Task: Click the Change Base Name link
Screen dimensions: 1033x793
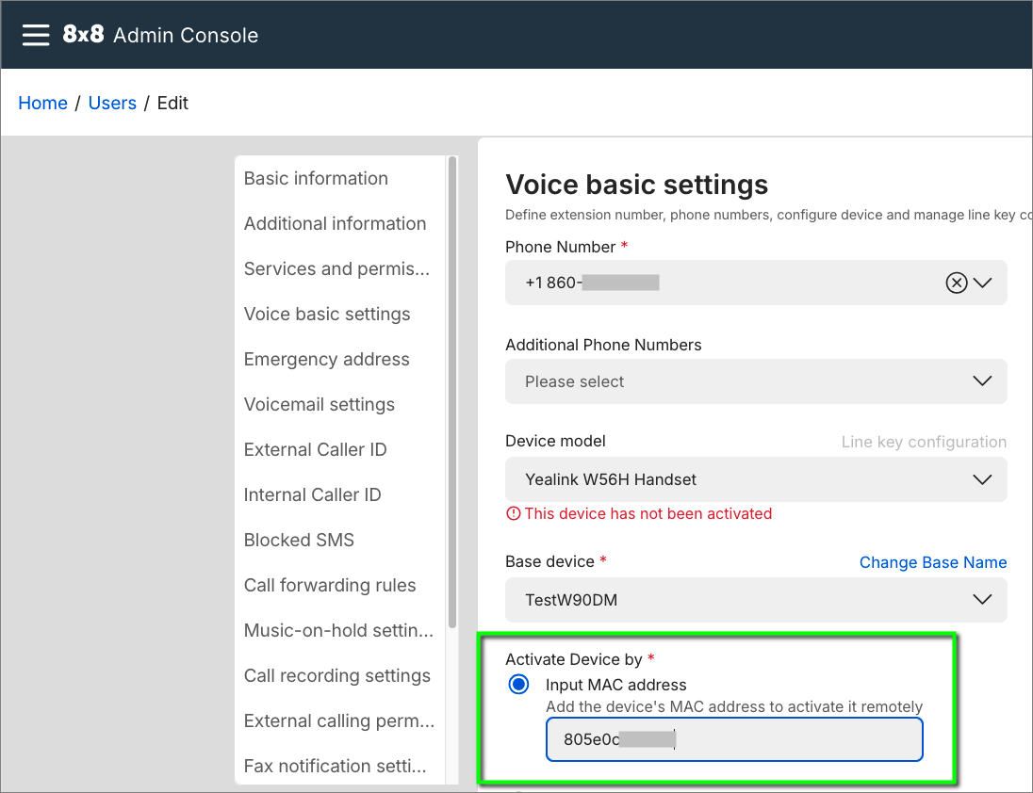Action: (x=932, y=562)
